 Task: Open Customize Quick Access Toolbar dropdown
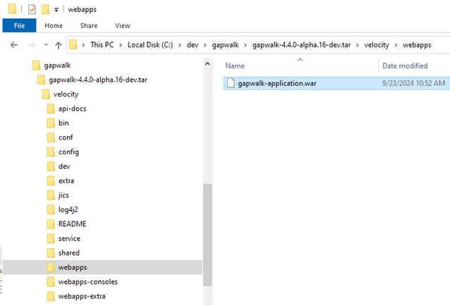(x=56, y=10)
